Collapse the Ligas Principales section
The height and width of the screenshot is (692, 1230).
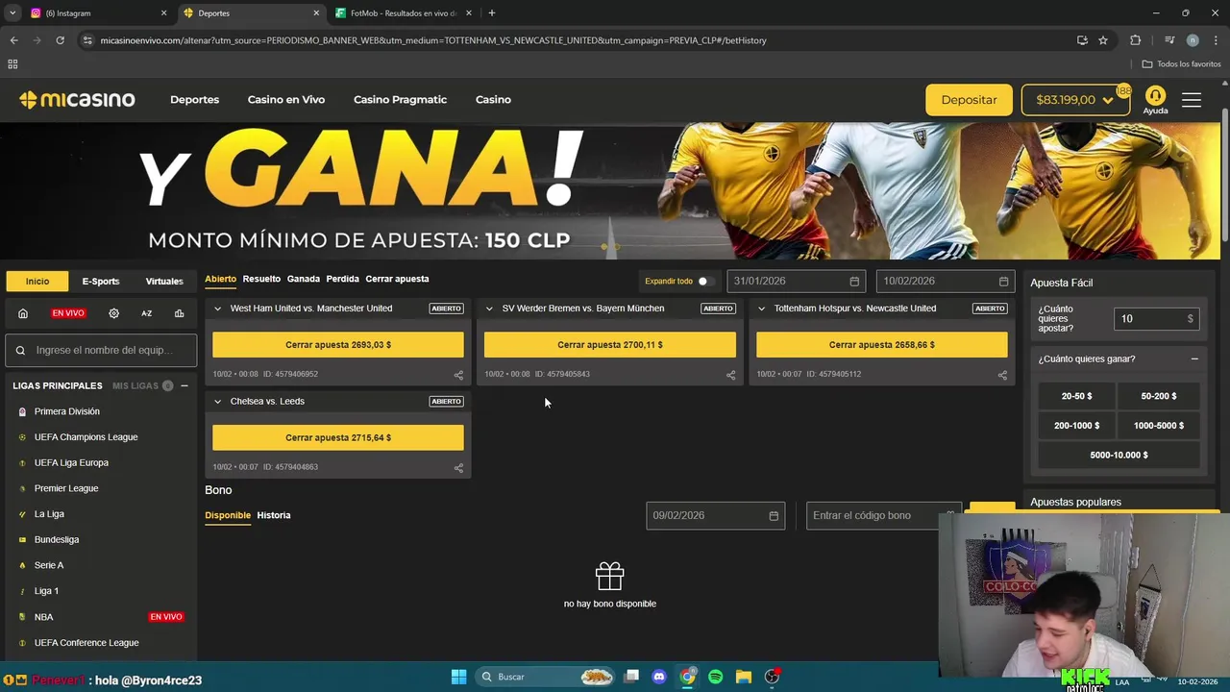184,385
